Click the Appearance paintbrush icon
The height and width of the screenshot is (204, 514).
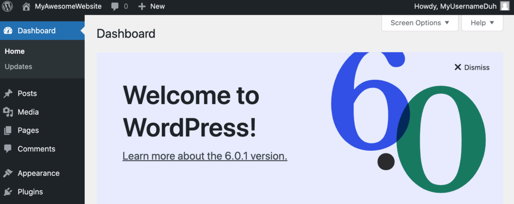tap(8, 173)
